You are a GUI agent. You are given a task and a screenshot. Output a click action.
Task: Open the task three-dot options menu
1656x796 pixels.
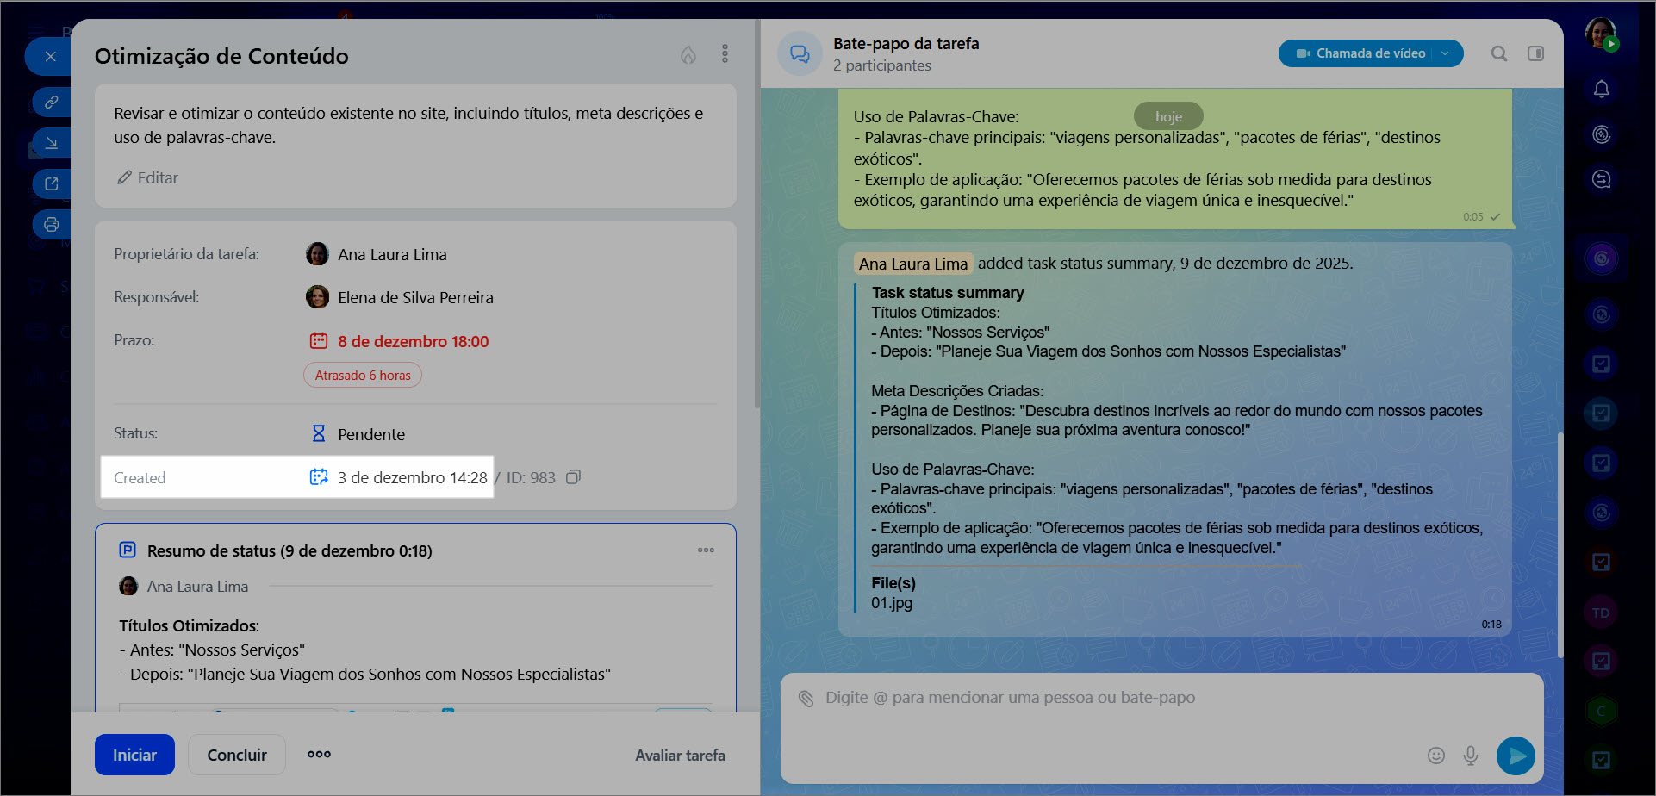click(725, 54)
